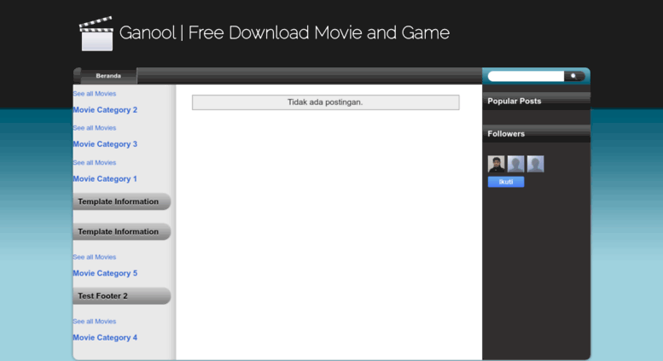The width and height of the screenshot is (663, 361).
Task: Open the Ganool site title link
Action: click(284, 33)
